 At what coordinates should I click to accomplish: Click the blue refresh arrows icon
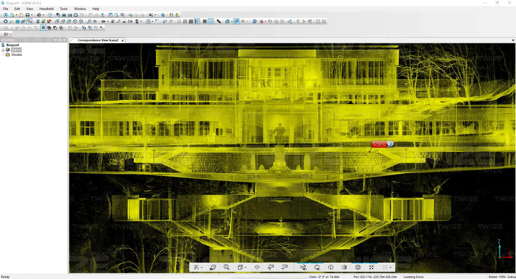[x=254, y=21]
